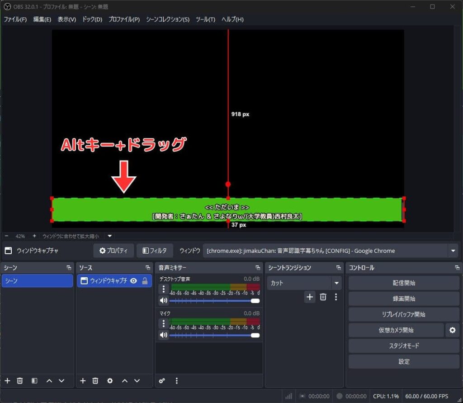463x403 pixels.
Task: Remove transition using trash icon
Action: [x=323, y=297]
